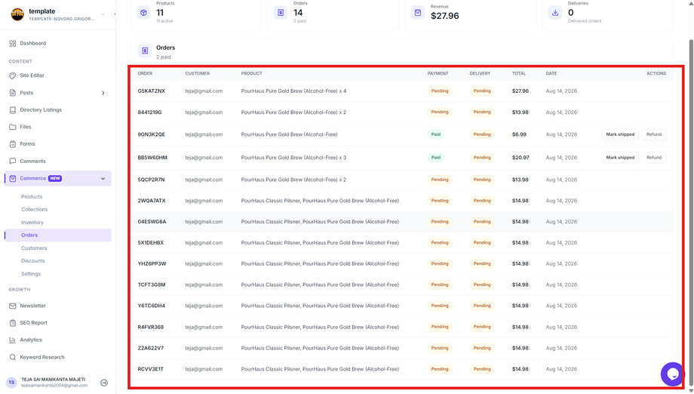Click the Newsletter envelope icon

[x=12, y=306]
